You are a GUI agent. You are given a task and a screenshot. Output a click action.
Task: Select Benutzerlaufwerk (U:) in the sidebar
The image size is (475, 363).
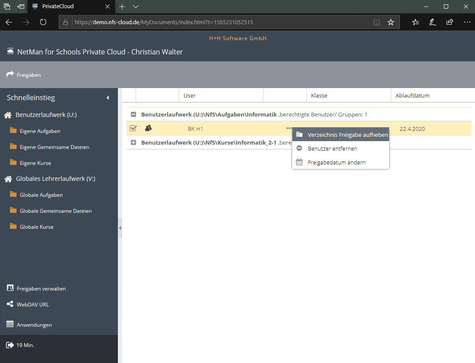(59, 115)
